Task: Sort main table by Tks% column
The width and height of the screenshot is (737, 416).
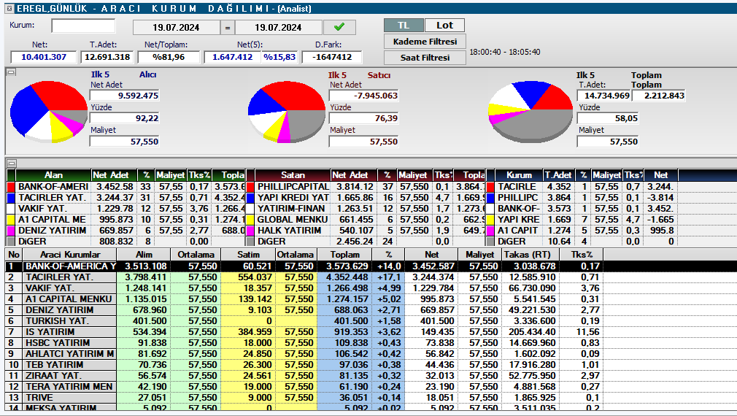Action: click(x=582, y=254)
